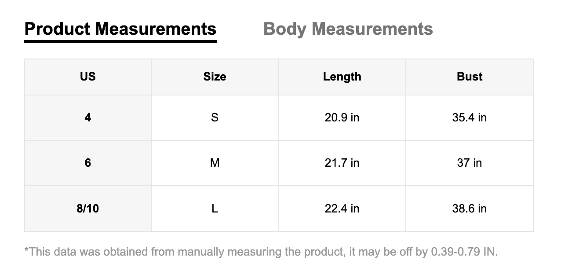561x271 pixels.
Task: Click the Bust column header
Action: (x=470, y=77)
